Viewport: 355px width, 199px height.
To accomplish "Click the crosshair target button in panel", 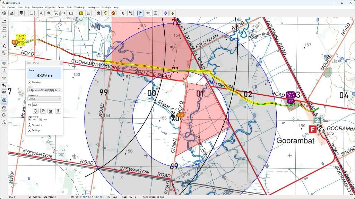I will (36, 111).
